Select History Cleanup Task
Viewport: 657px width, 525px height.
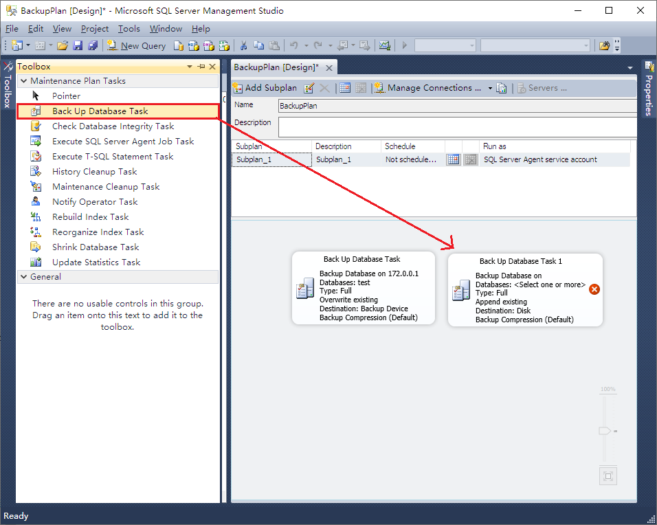pos(118,171)
